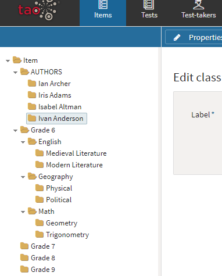Click the TAO logo
The image size is (222, 276).
pos(38,10)
